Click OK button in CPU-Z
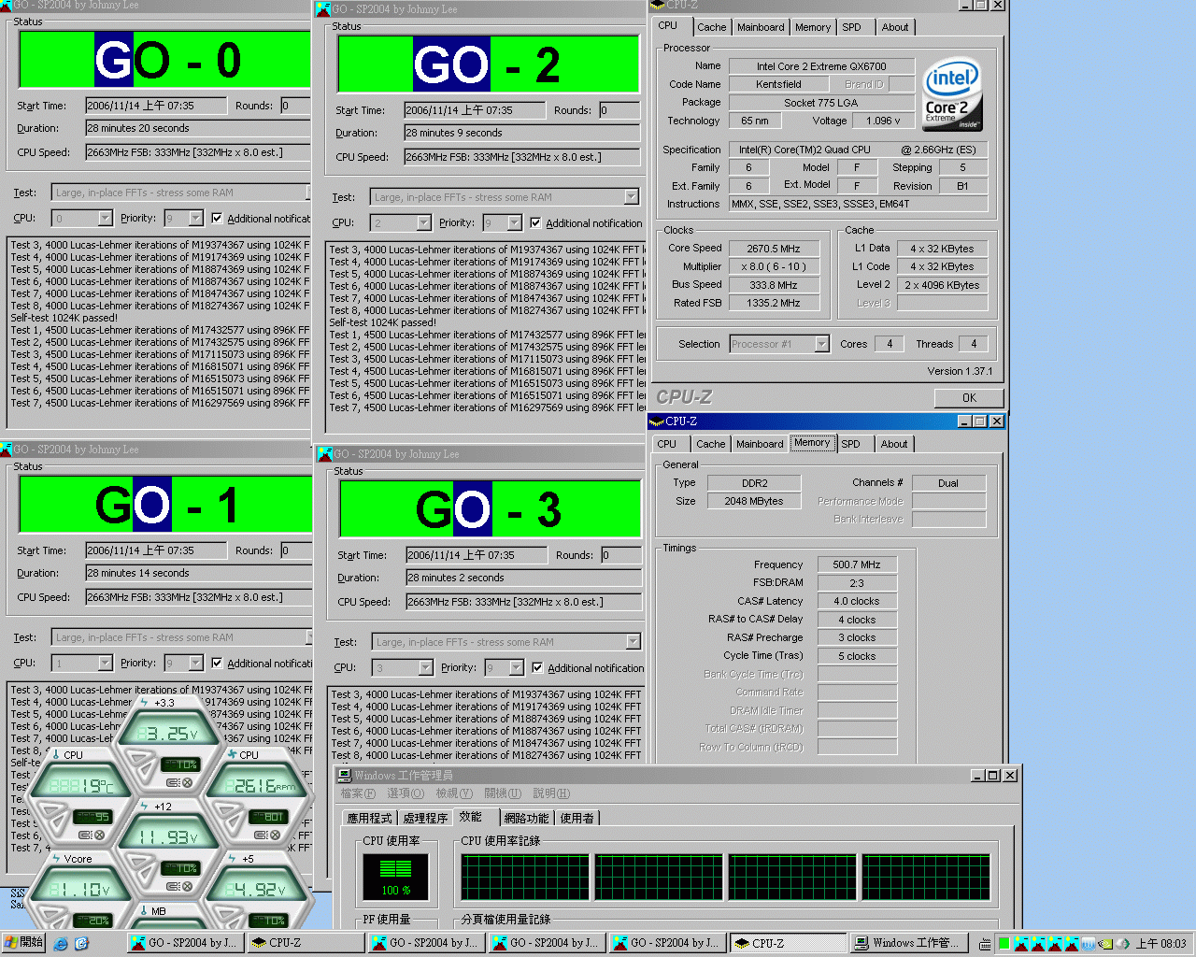The image size is (1196, 957). pyautogui.click(x=969, y=398)
